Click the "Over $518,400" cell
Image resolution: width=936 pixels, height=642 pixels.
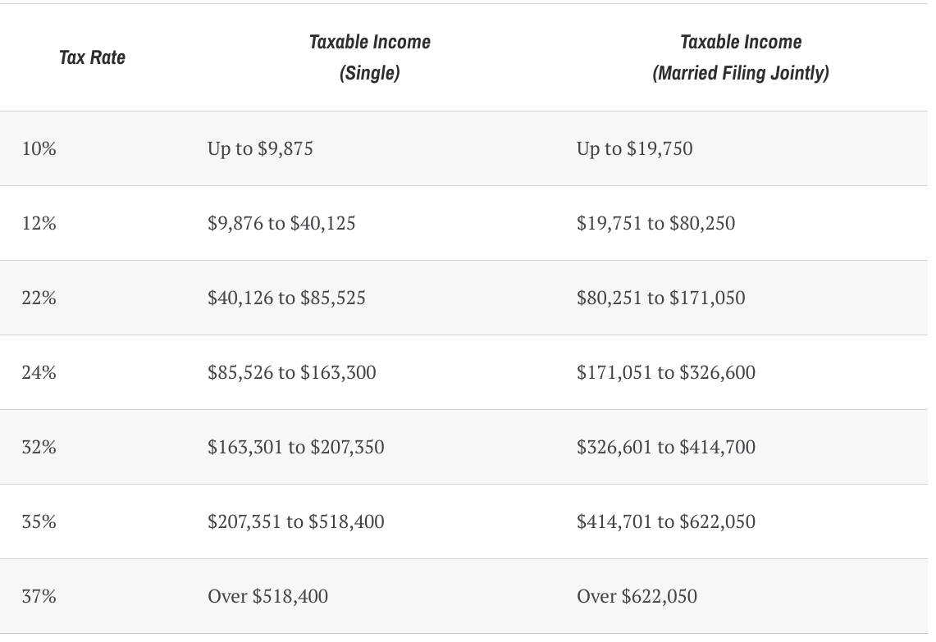(267, 596)
